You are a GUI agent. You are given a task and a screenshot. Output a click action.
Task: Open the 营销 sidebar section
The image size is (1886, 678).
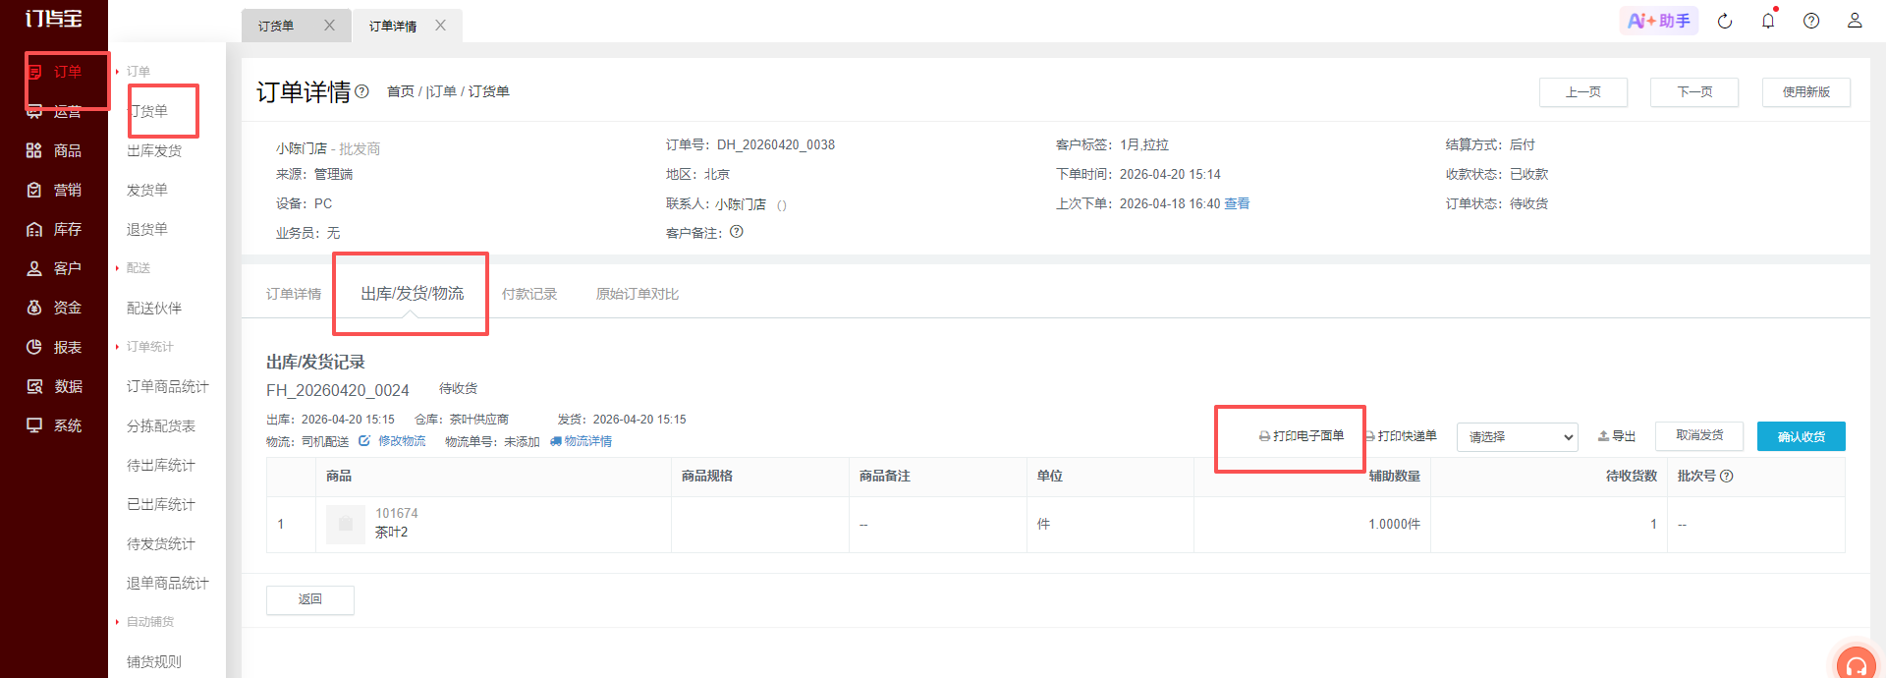[x=54, y=190]
